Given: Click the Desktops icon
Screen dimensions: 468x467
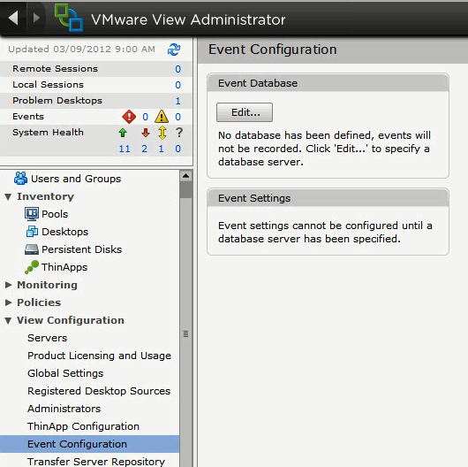Looking at the screenshot, I should (32, 232).
